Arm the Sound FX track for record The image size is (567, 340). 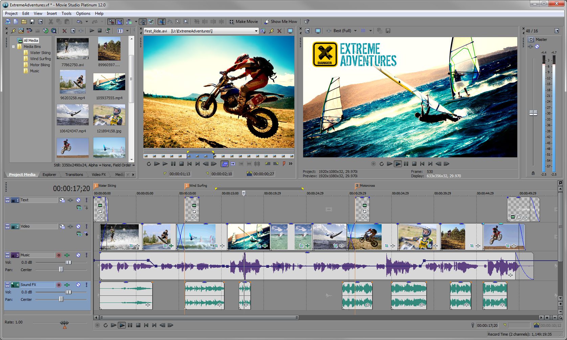pyautogui.click(x=59, y=285)
